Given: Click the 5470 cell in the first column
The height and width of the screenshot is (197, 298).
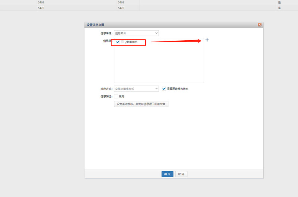Looking at the screenshot, I should pos(41,8).
